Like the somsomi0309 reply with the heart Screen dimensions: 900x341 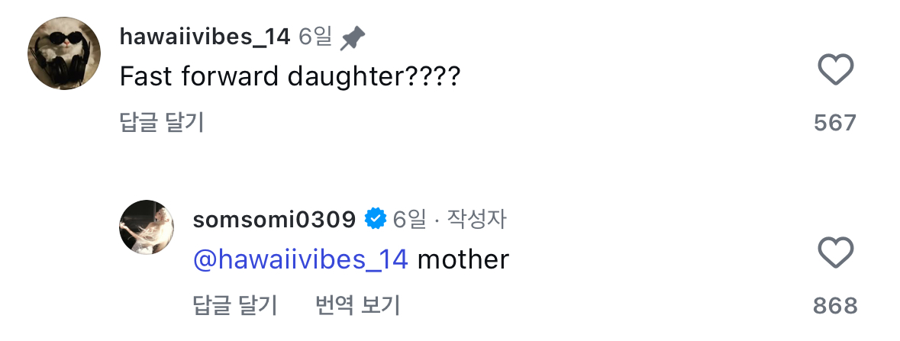[835, 253]
